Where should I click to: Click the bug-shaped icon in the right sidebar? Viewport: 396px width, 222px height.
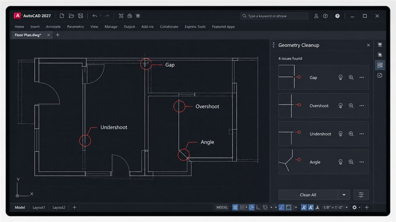[x=380, y=55]
